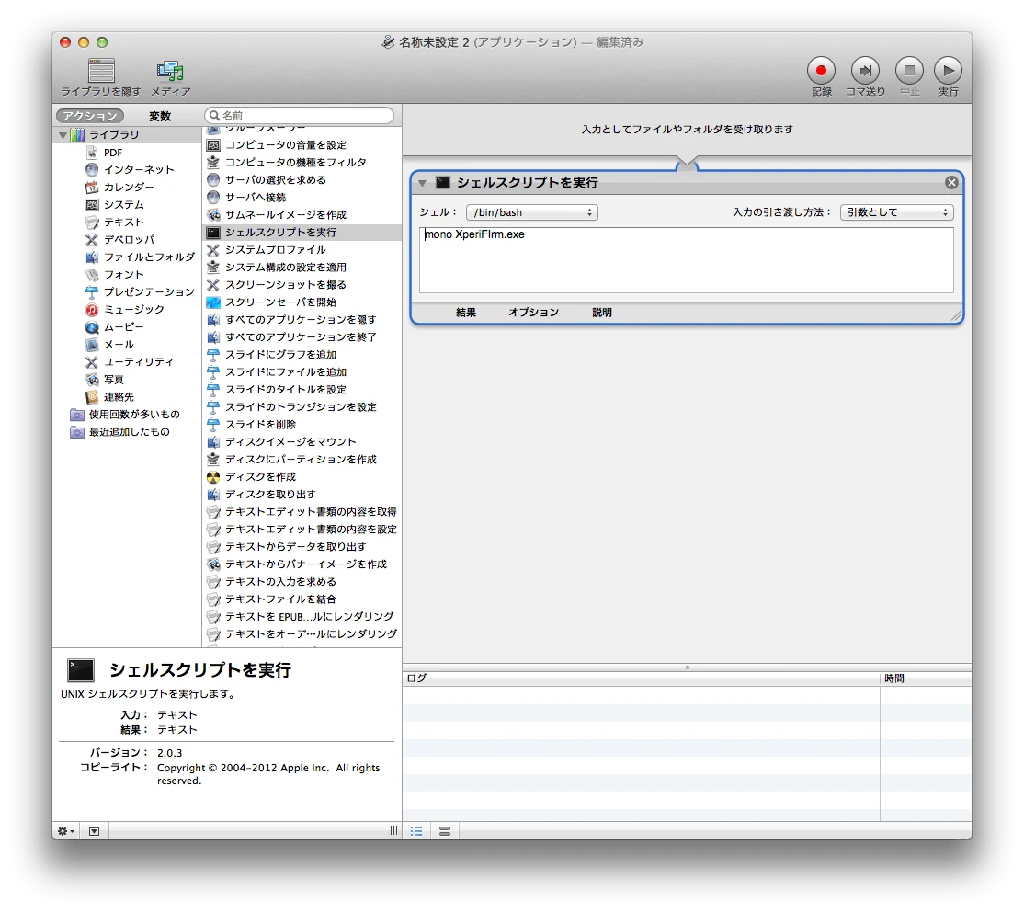The image size is (1024, 912).
Task: Select スクリーンショットを撮る action
Action: pos(285,284)
